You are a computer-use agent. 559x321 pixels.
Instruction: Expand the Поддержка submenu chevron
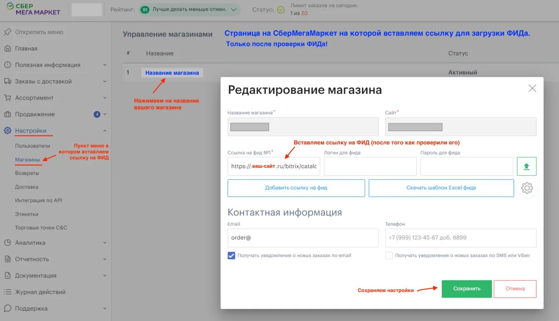pos(105,309)
